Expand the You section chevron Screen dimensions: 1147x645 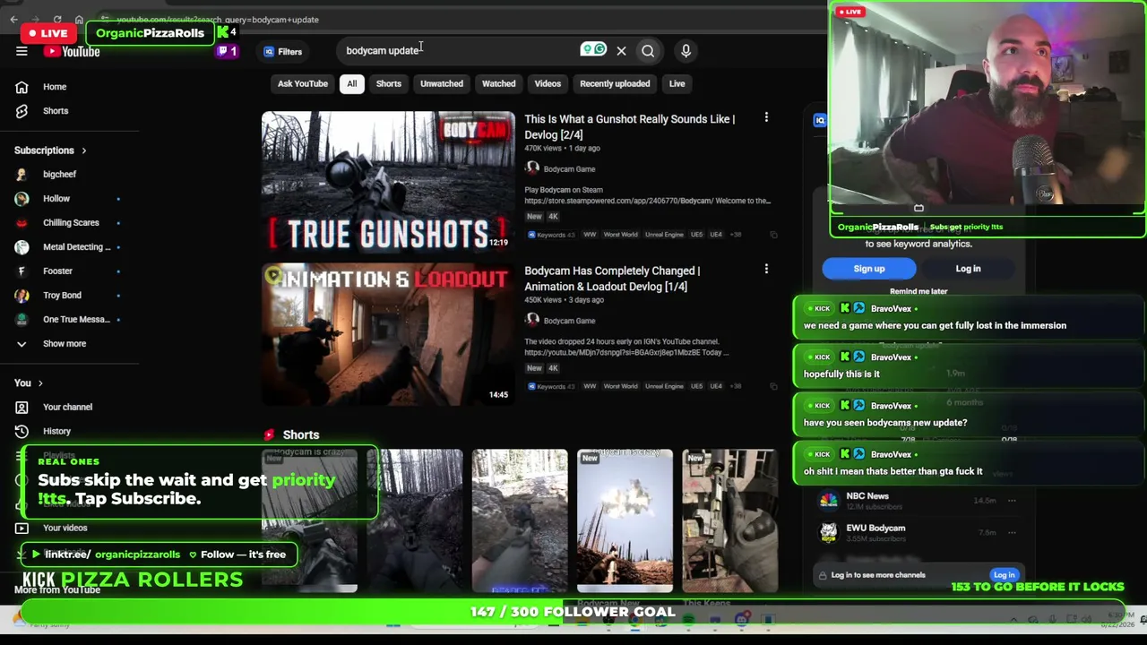pyautogui.click(x=40, y=383)
